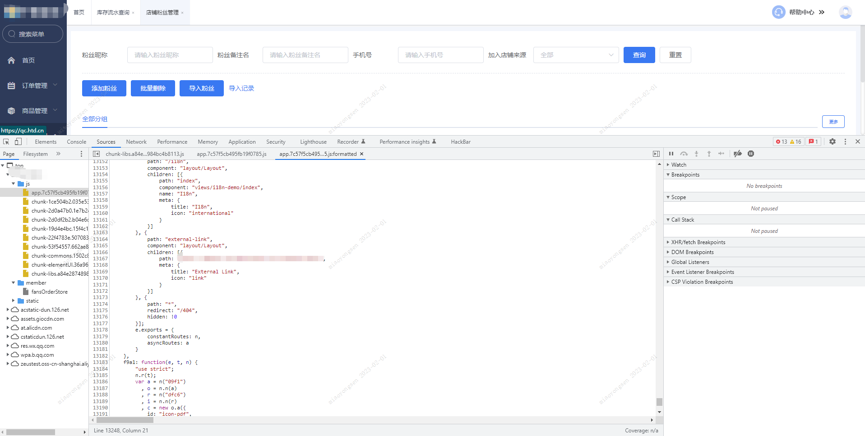
Task: Toggle pause on exceptions icon
Action: [751, 154]
